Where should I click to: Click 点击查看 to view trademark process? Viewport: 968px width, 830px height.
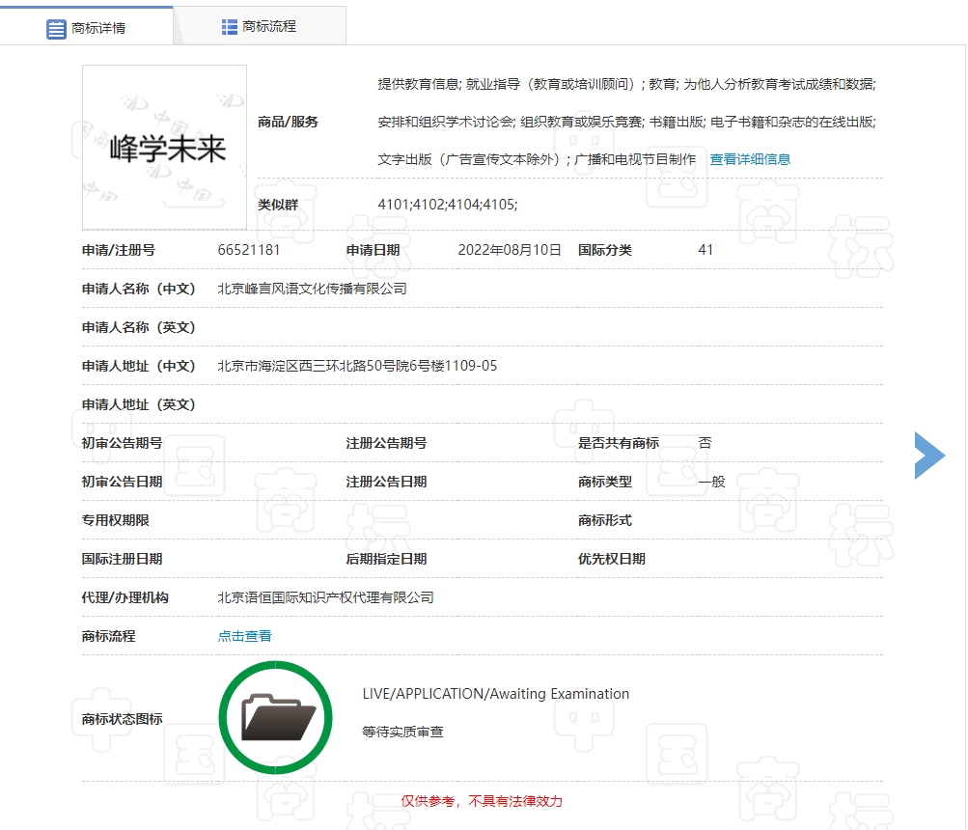point(244,636)
